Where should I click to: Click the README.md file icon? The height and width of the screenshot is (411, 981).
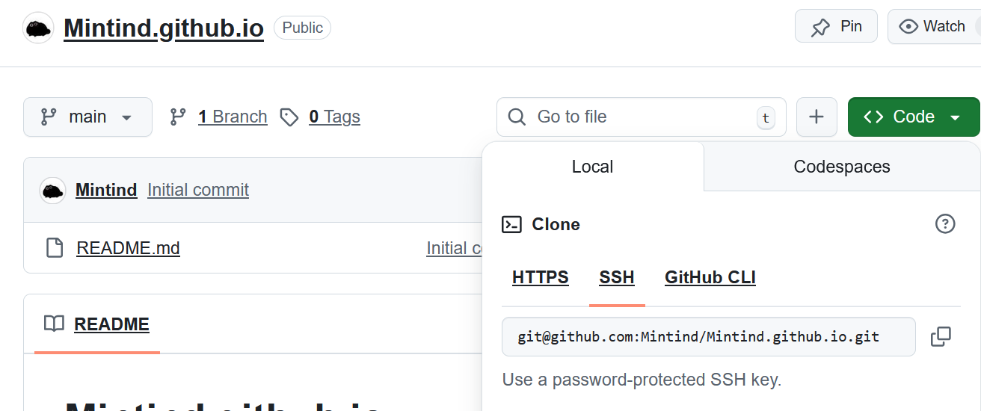coord(55,248)
